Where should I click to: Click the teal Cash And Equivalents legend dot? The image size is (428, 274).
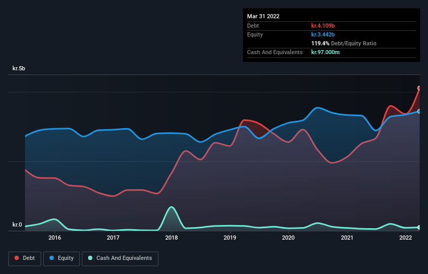90,258
